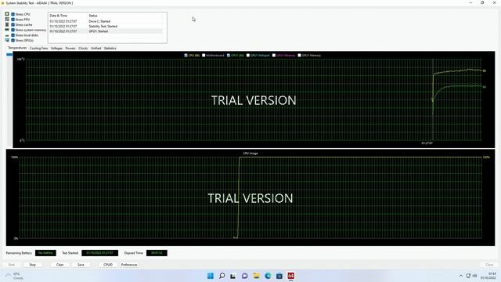Toggle Stress system memory checkbox
The image size is (501, 282).
pyautogui.click(x=13, y=30)
